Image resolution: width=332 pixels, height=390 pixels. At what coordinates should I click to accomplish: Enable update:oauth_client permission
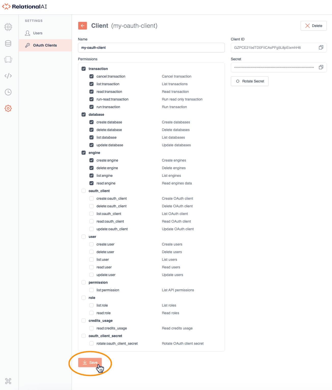tap(91, 229)
